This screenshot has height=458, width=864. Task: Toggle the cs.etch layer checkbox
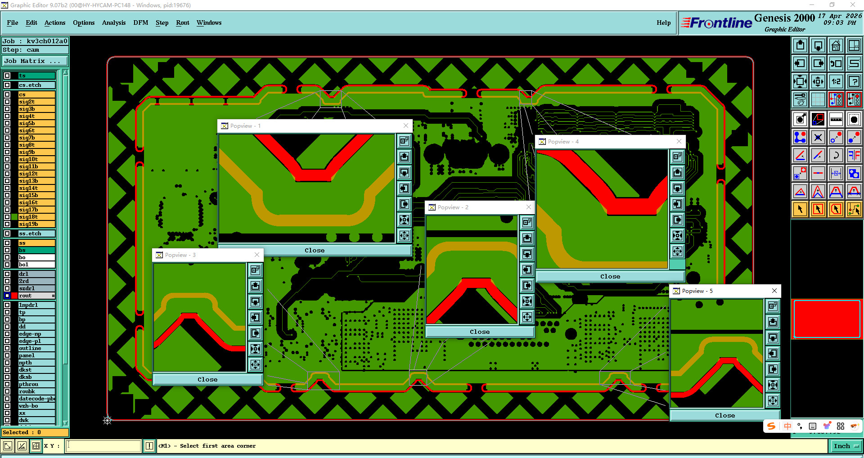tap(7, 85)
